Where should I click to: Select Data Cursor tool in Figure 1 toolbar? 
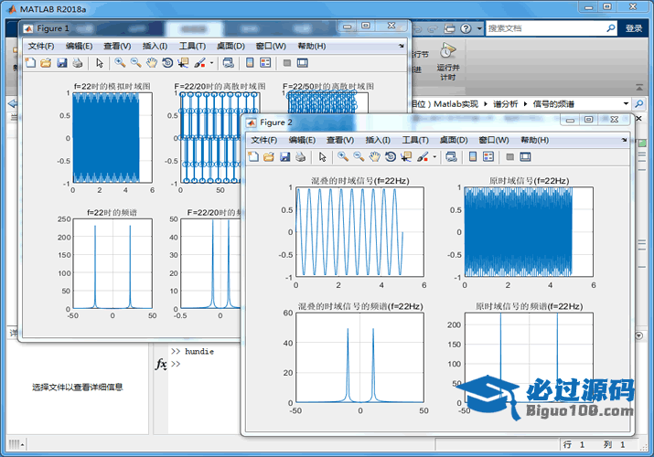tap(183, 63)
